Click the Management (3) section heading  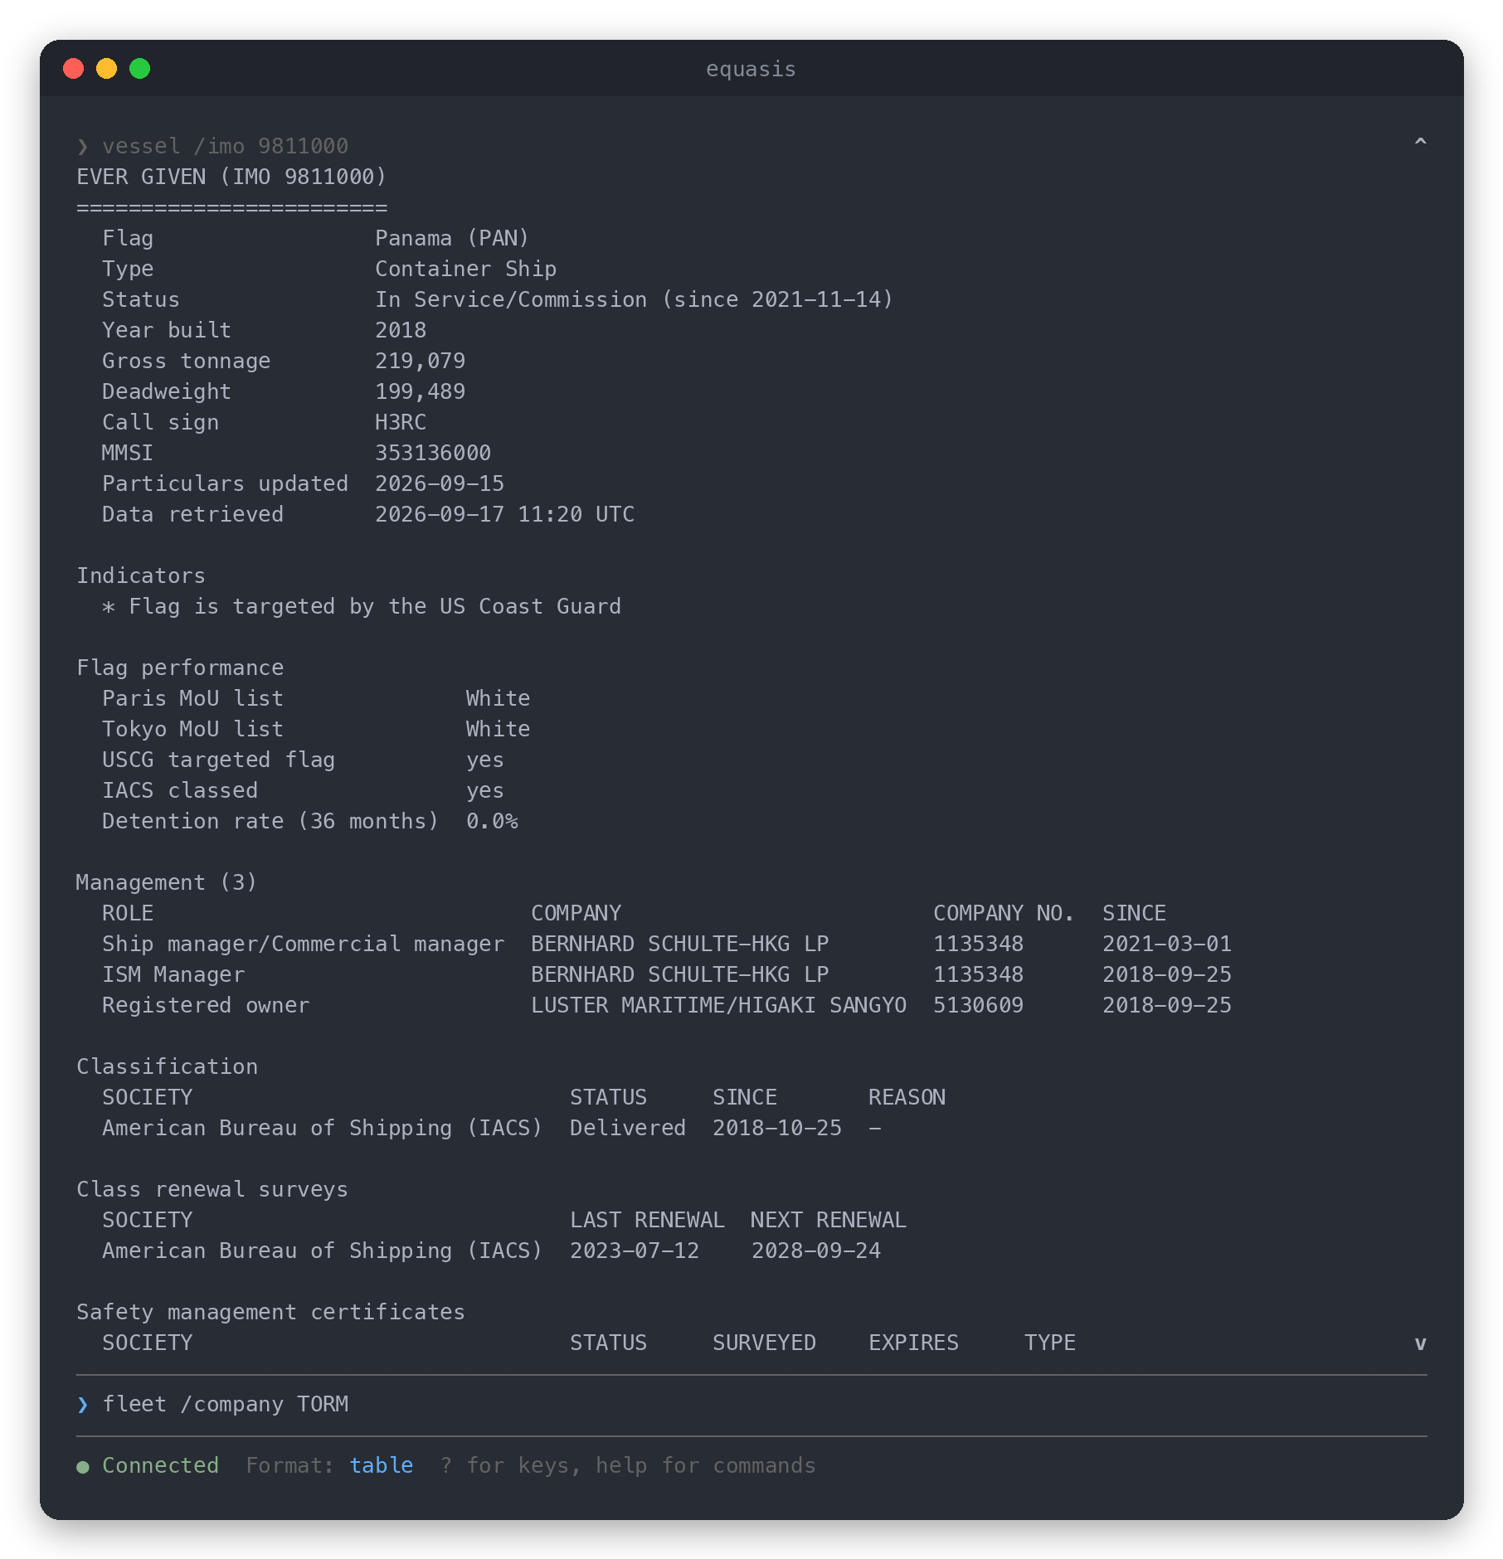(x=167, y=882)
